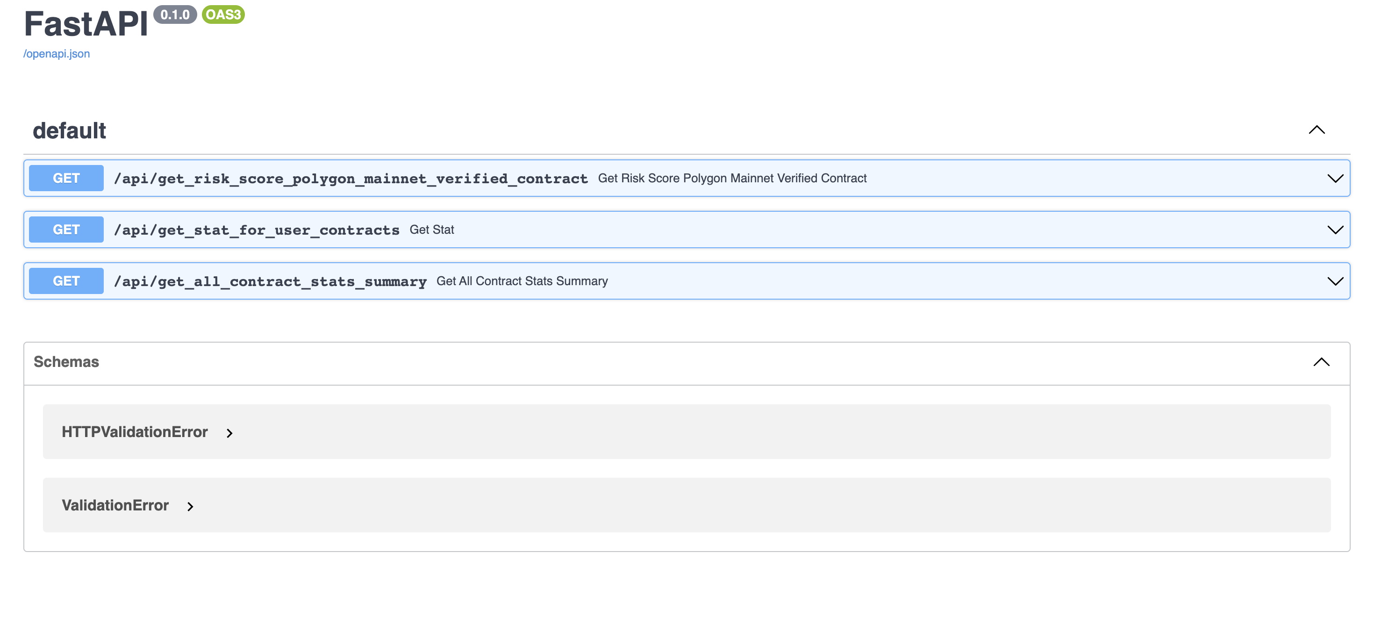This screenshot has height=617, width=1374.
Task: Open the /openapi.json link
Action: (57, 54)
